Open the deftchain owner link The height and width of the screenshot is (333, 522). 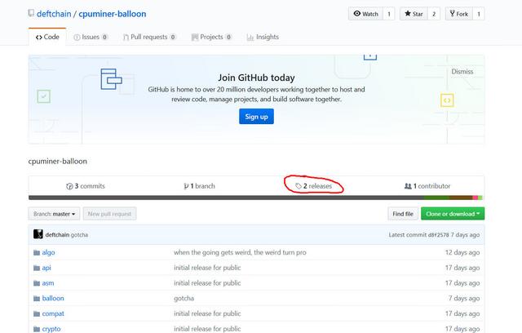(54, 14)
